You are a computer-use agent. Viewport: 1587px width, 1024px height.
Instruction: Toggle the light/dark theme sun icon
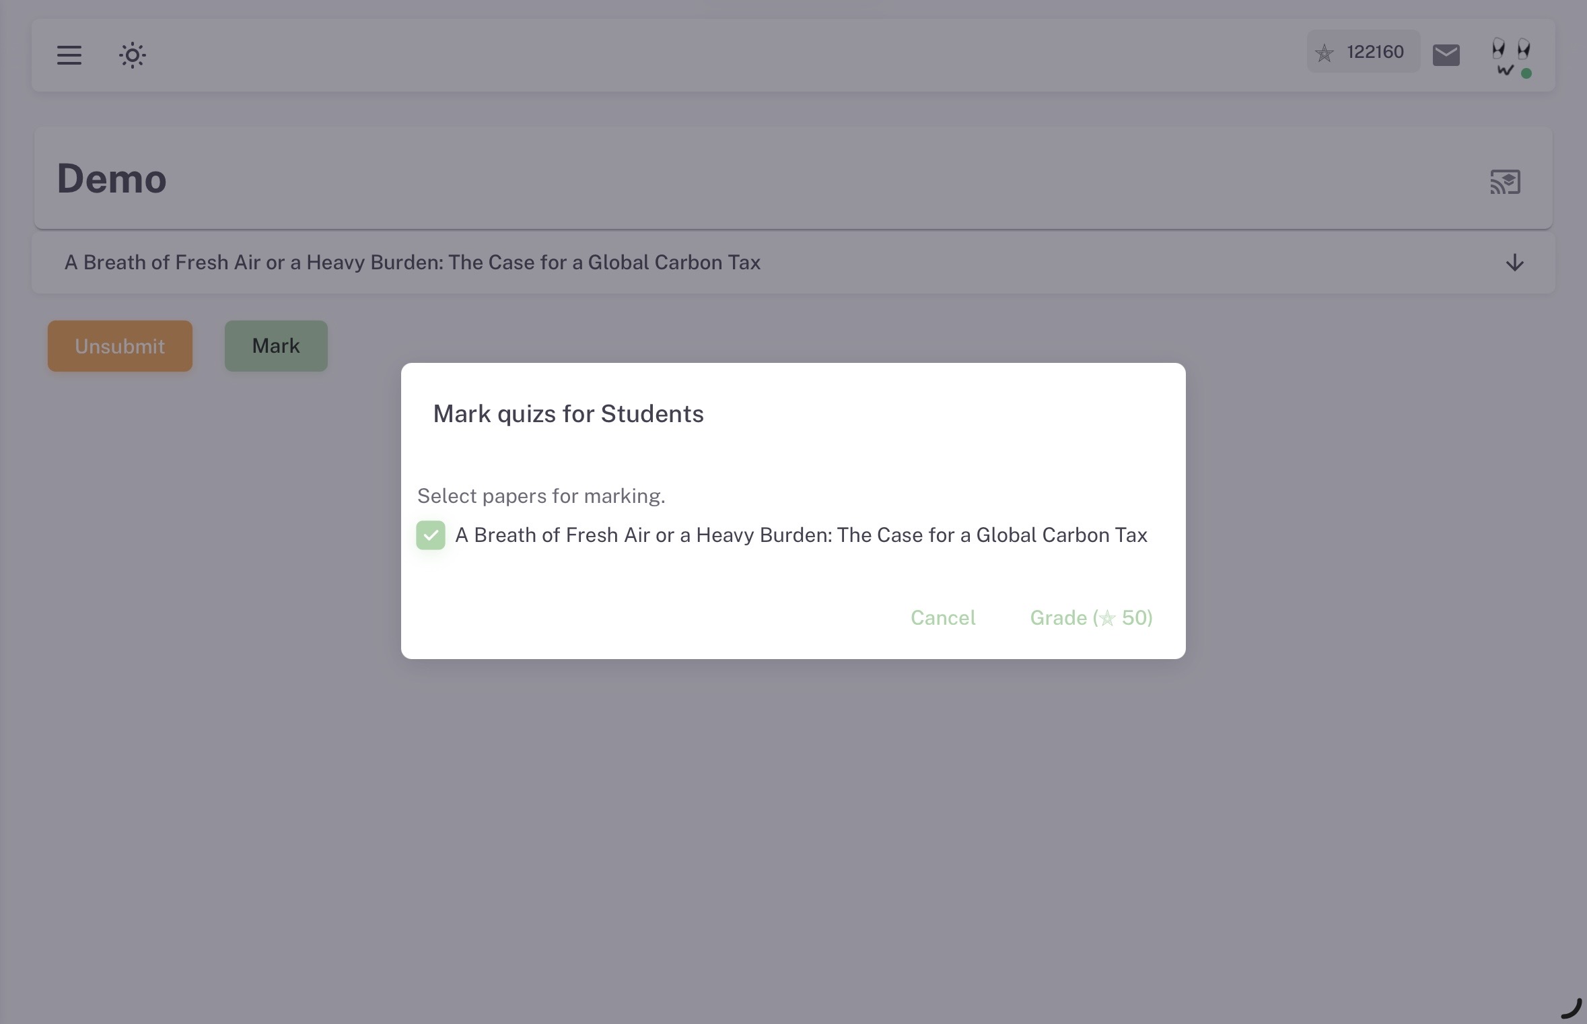tap(132, 55)
